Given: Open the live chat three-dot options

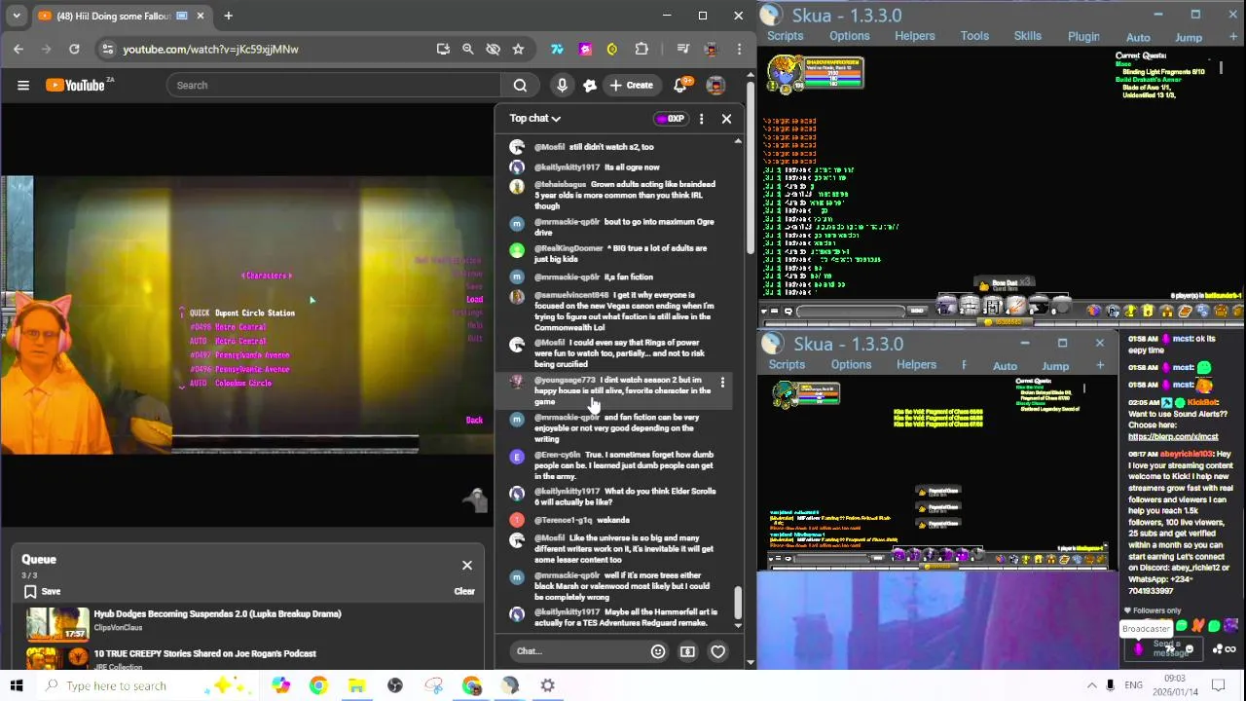Looking at the screenshot, I should [701, 119].
